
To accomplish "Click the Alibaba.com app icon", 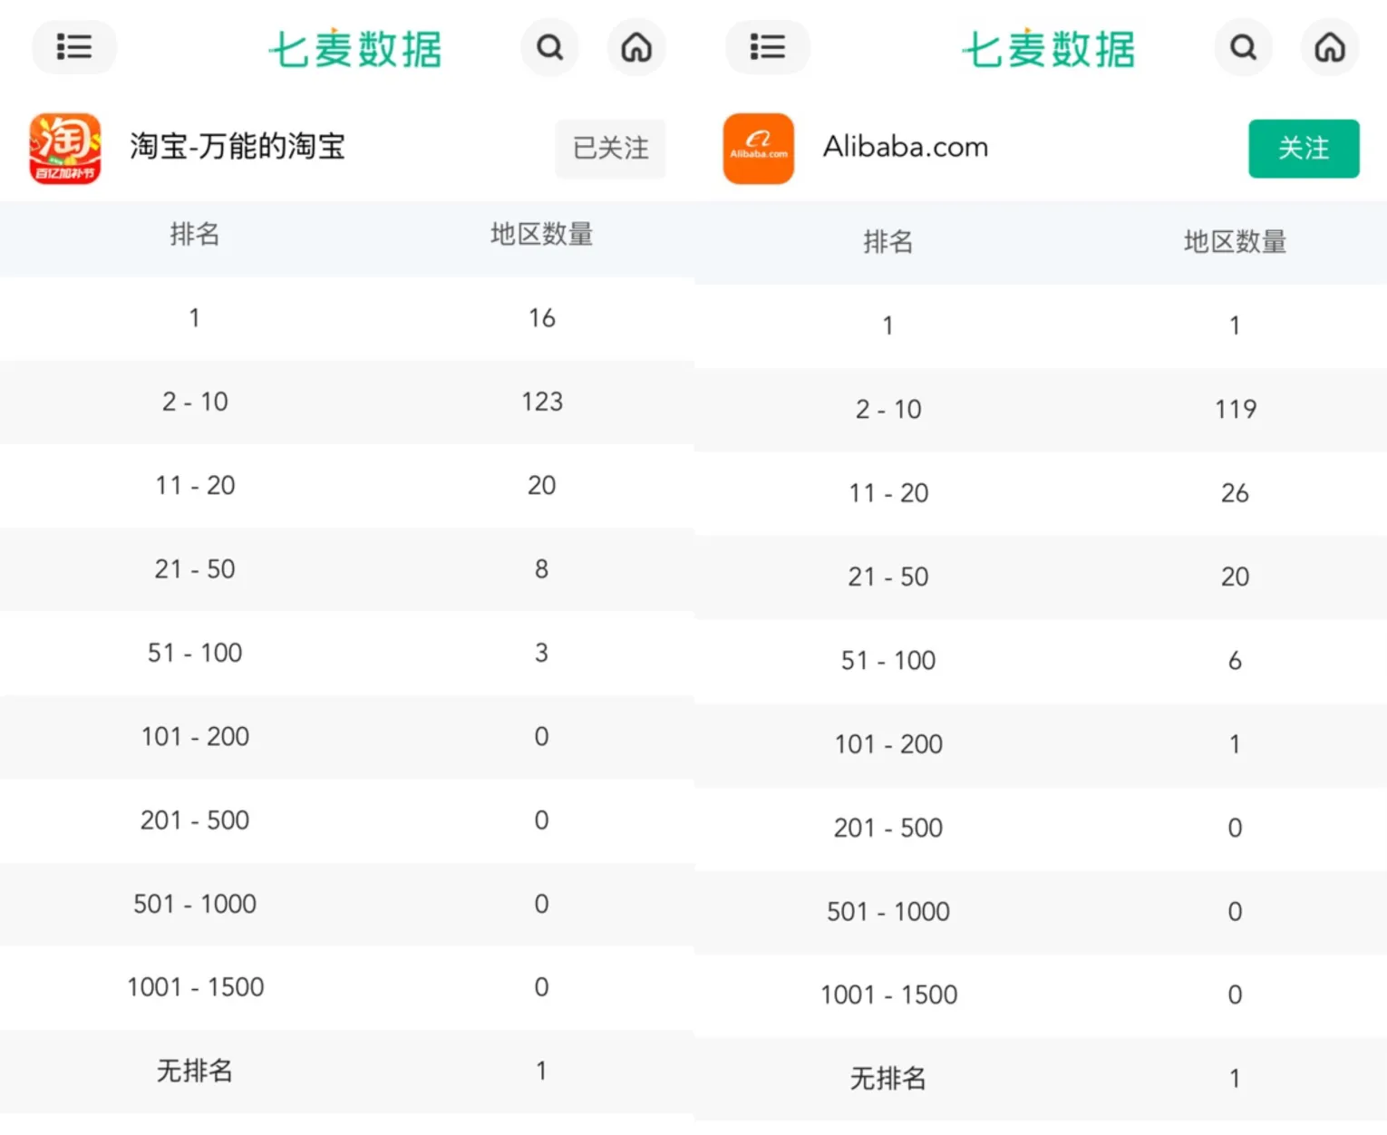I will click(758, 148).
